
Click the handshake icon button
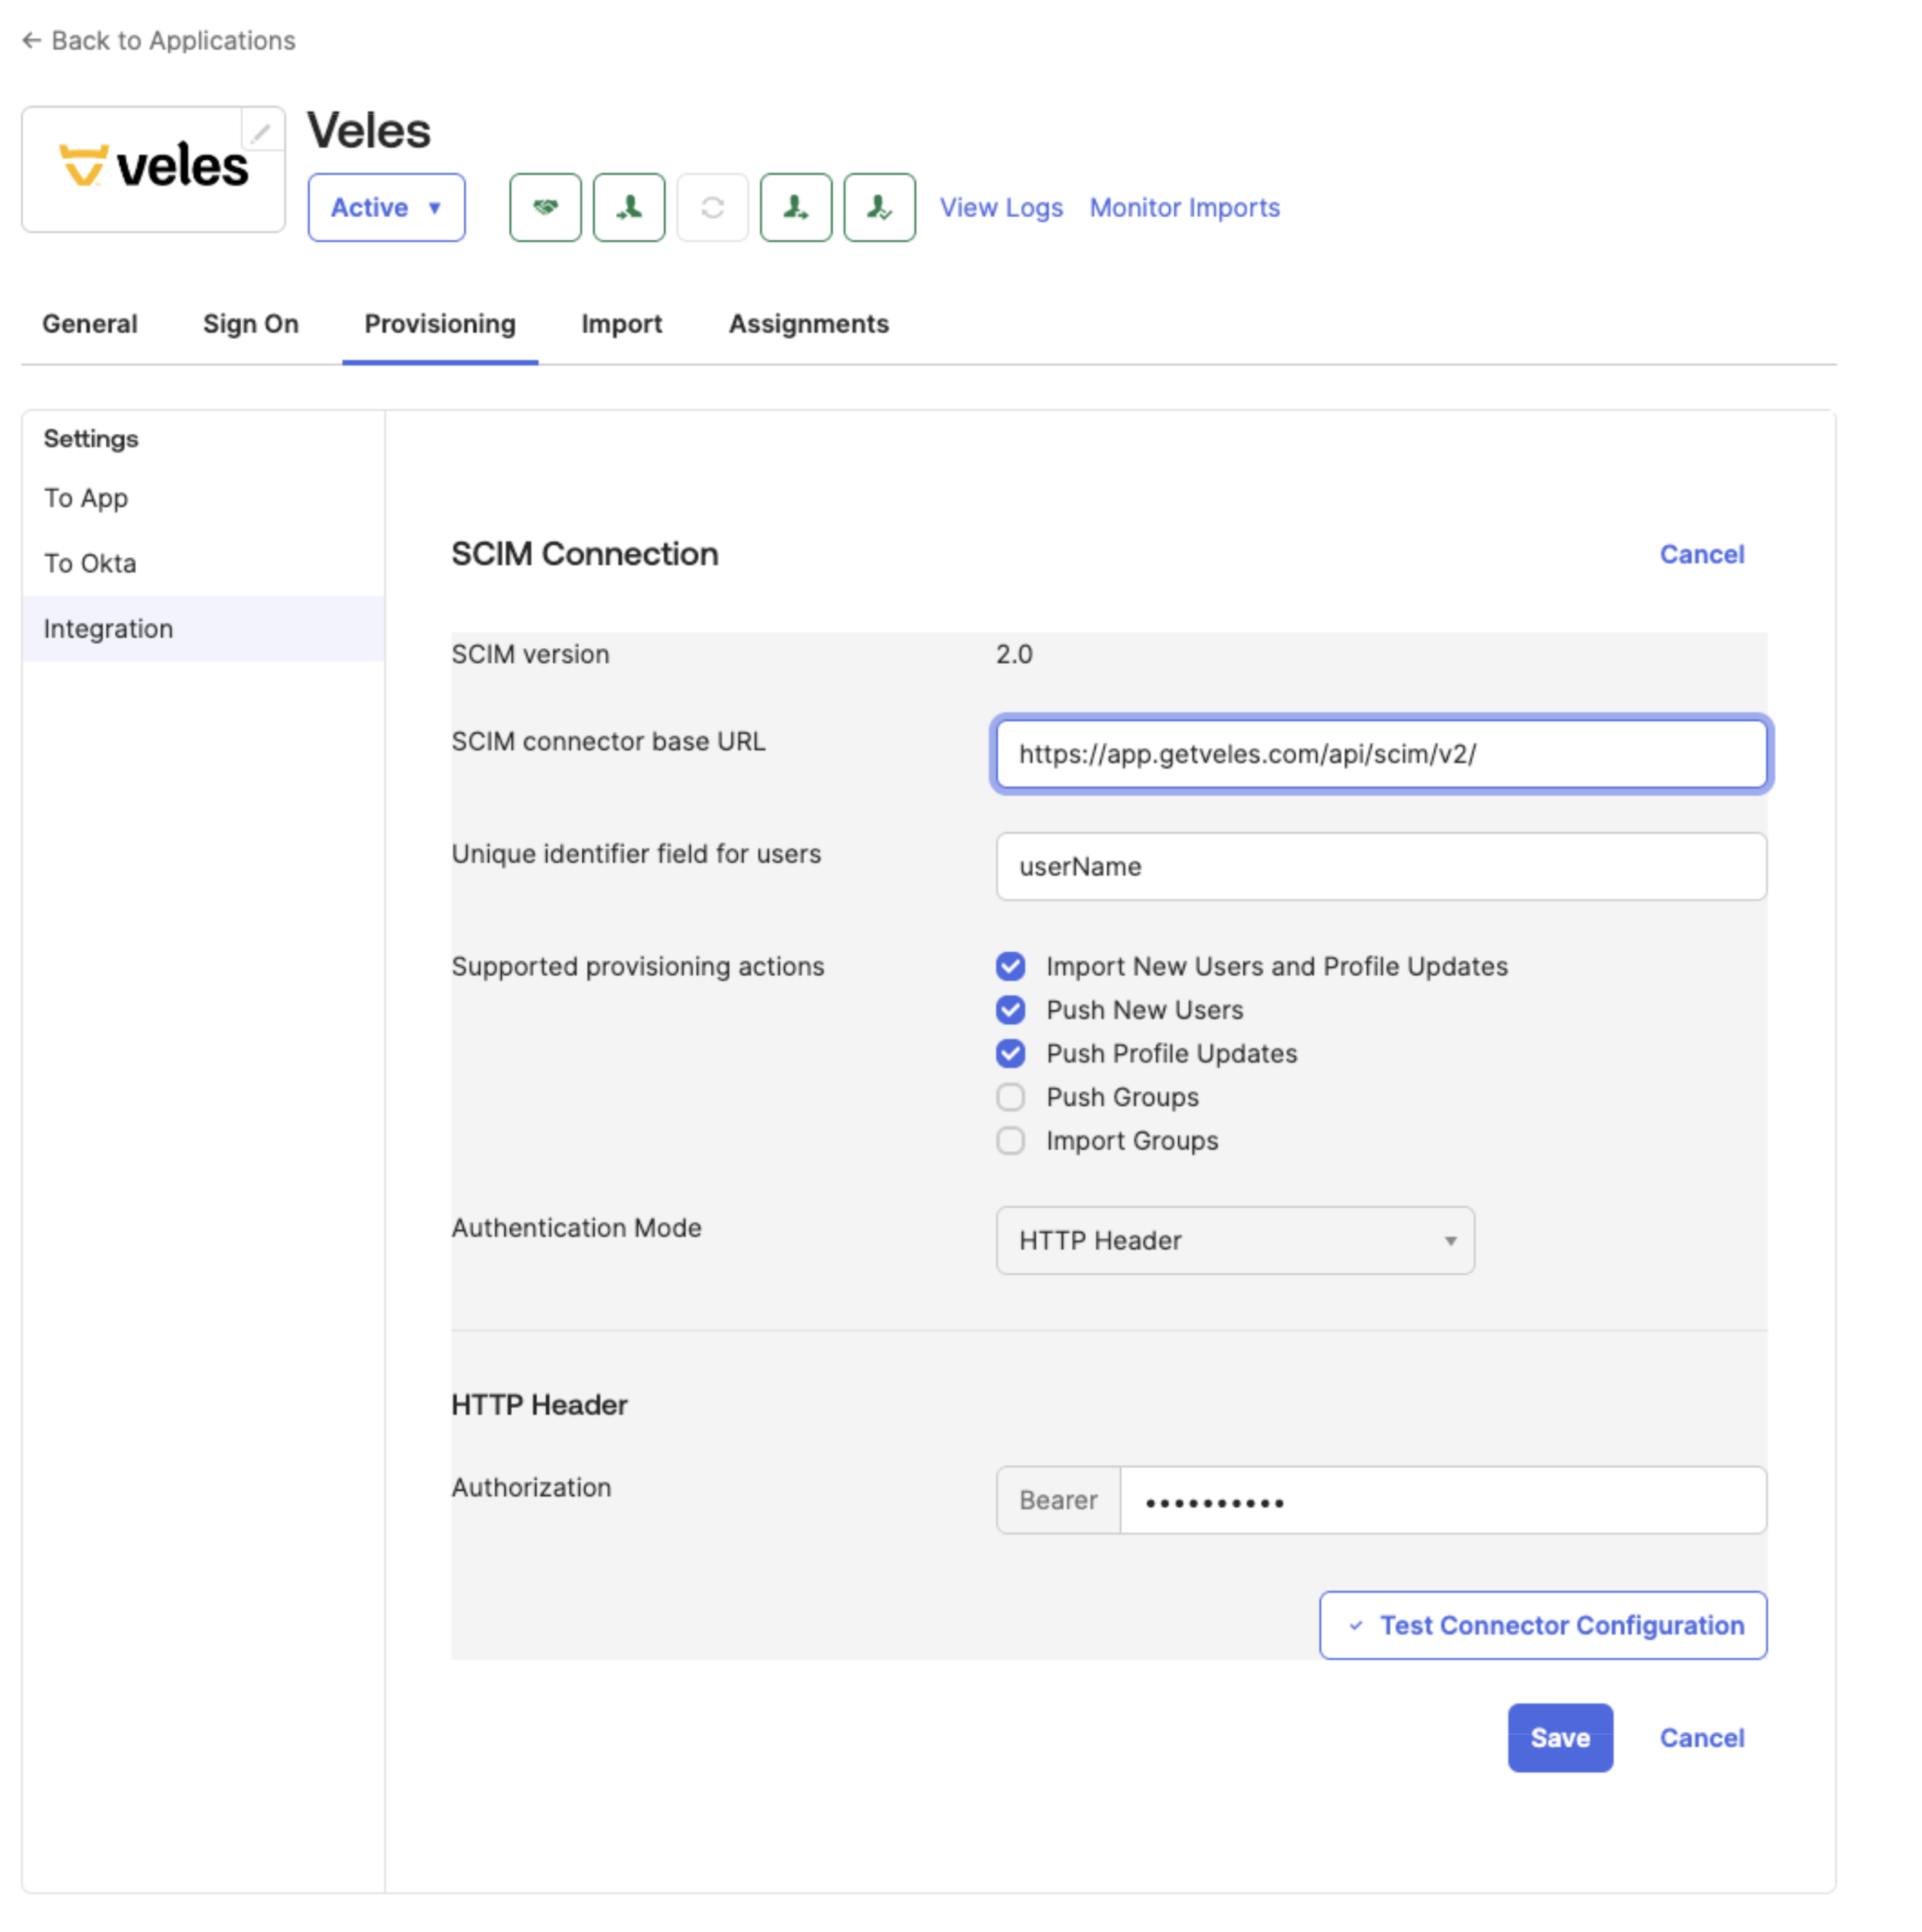[x=545, y=207]
